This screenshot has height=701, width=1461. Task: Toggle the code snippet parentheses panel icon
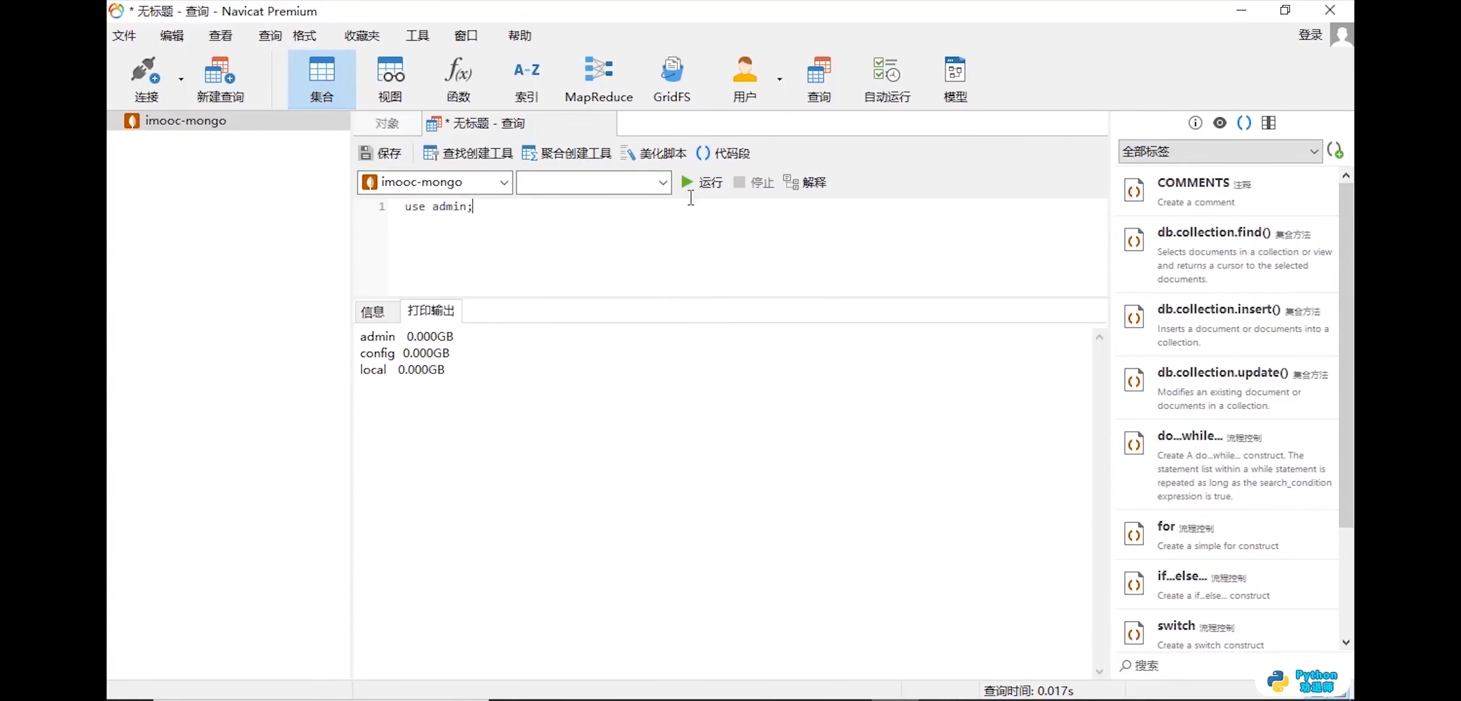[x=1244, y=123]
